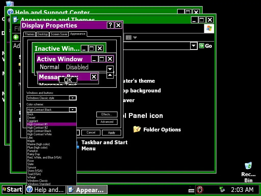
Task: Click OK button in preview message box
Action: point(68,80)
